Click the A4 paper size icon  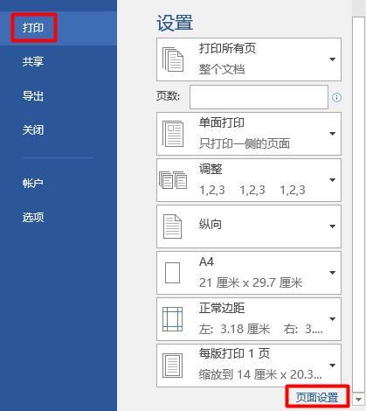[x=172, y=273]
